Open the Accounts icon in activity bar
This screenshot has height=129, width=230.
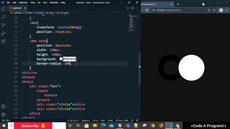[x=3, y=106]
